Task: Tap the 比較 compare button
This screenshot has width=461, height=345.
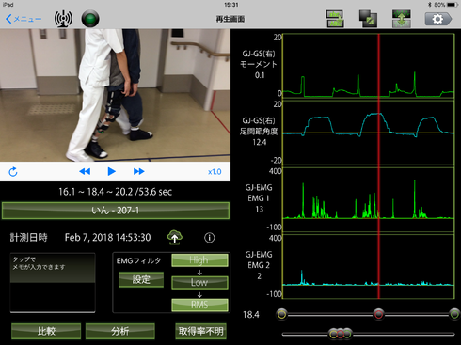Action: click(x=46, y=331)
